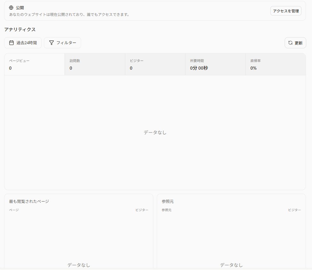Select the 所要時間 metric tab
The width and height of the screenshot is (312, 270).
point(216,64)
